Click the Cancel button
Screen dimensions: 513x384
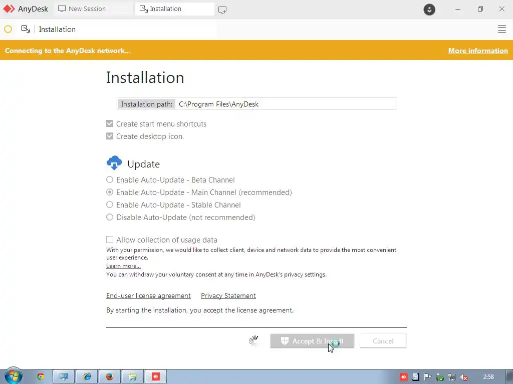[383, 341]
